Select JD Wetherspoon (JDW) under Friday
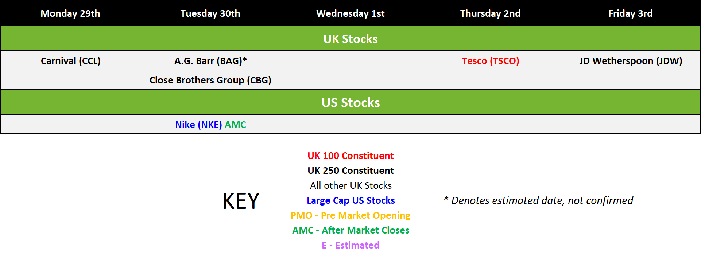This screenshot has height=266, width=701. click(630, 61)
